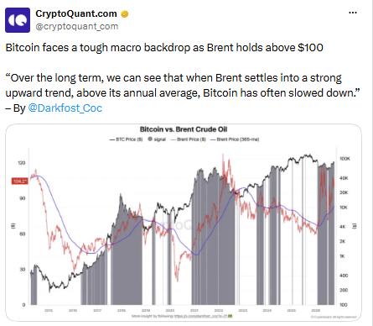
Task: Click the 120 left-axis tick label
Action: pyautogui.click(x=22, y=163)
